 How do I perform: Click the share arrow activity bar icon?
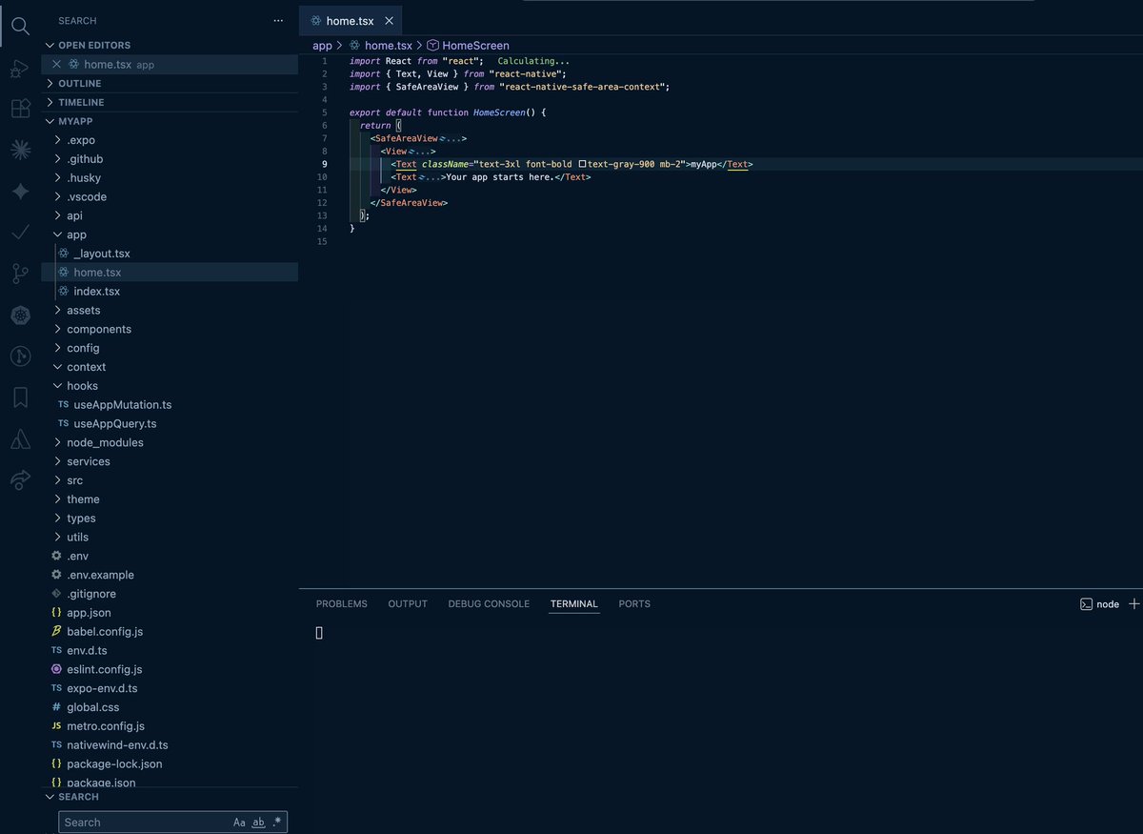(20, 480)
